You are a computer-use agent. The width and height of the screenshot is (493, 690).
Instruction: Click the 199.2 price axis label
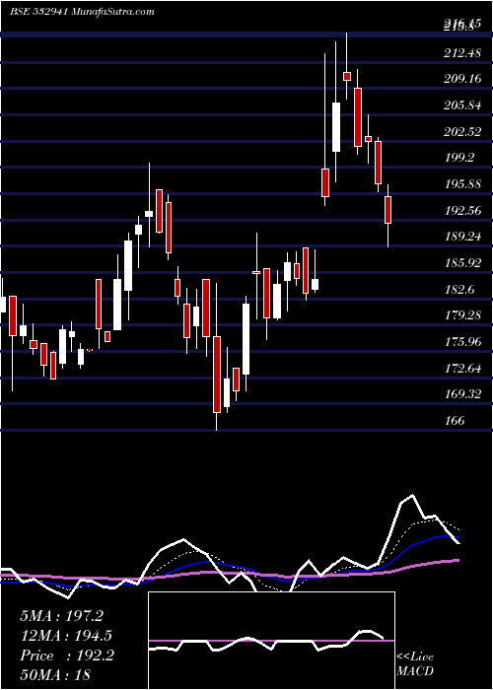click(x=459, y=158)
